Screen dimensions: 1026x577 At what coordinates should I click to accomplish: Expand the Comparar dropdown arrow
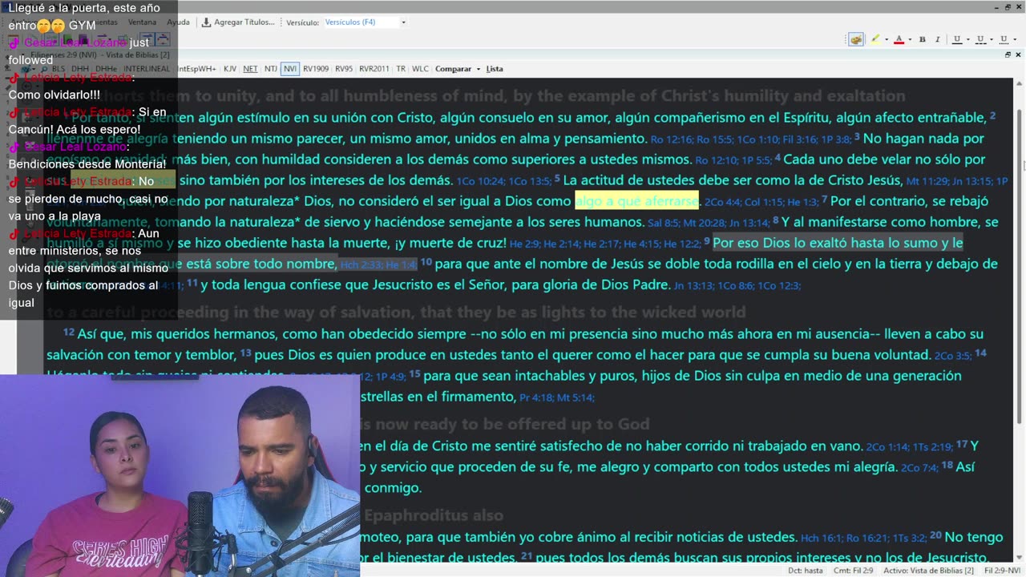coord(479,69)
